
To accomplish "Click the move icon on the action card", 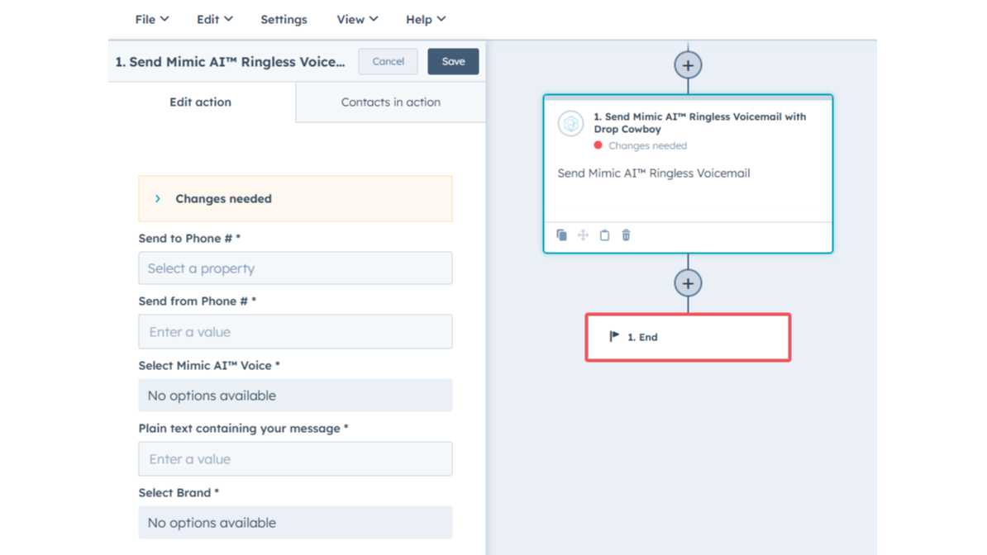I will [583, 235].
